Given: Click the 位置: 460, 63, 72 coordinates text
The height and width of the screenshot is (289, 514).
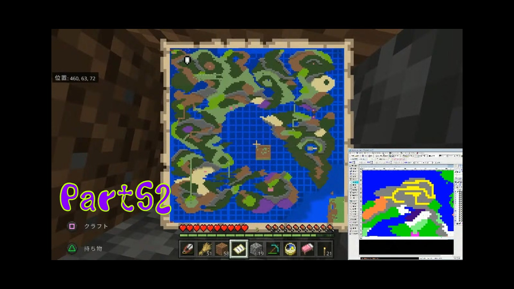Looking at the screenshot, I should [x=75, y=78].
